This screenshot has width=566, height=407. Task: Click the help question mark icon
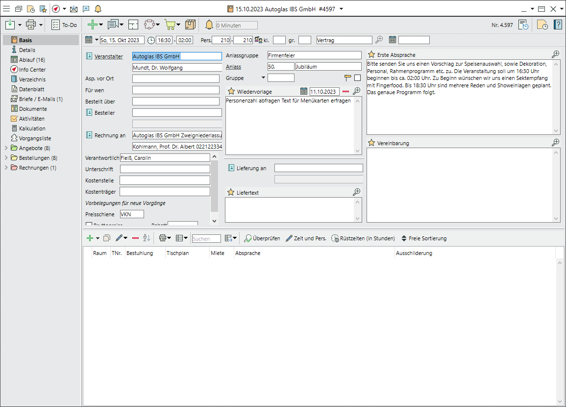[558, 25]
